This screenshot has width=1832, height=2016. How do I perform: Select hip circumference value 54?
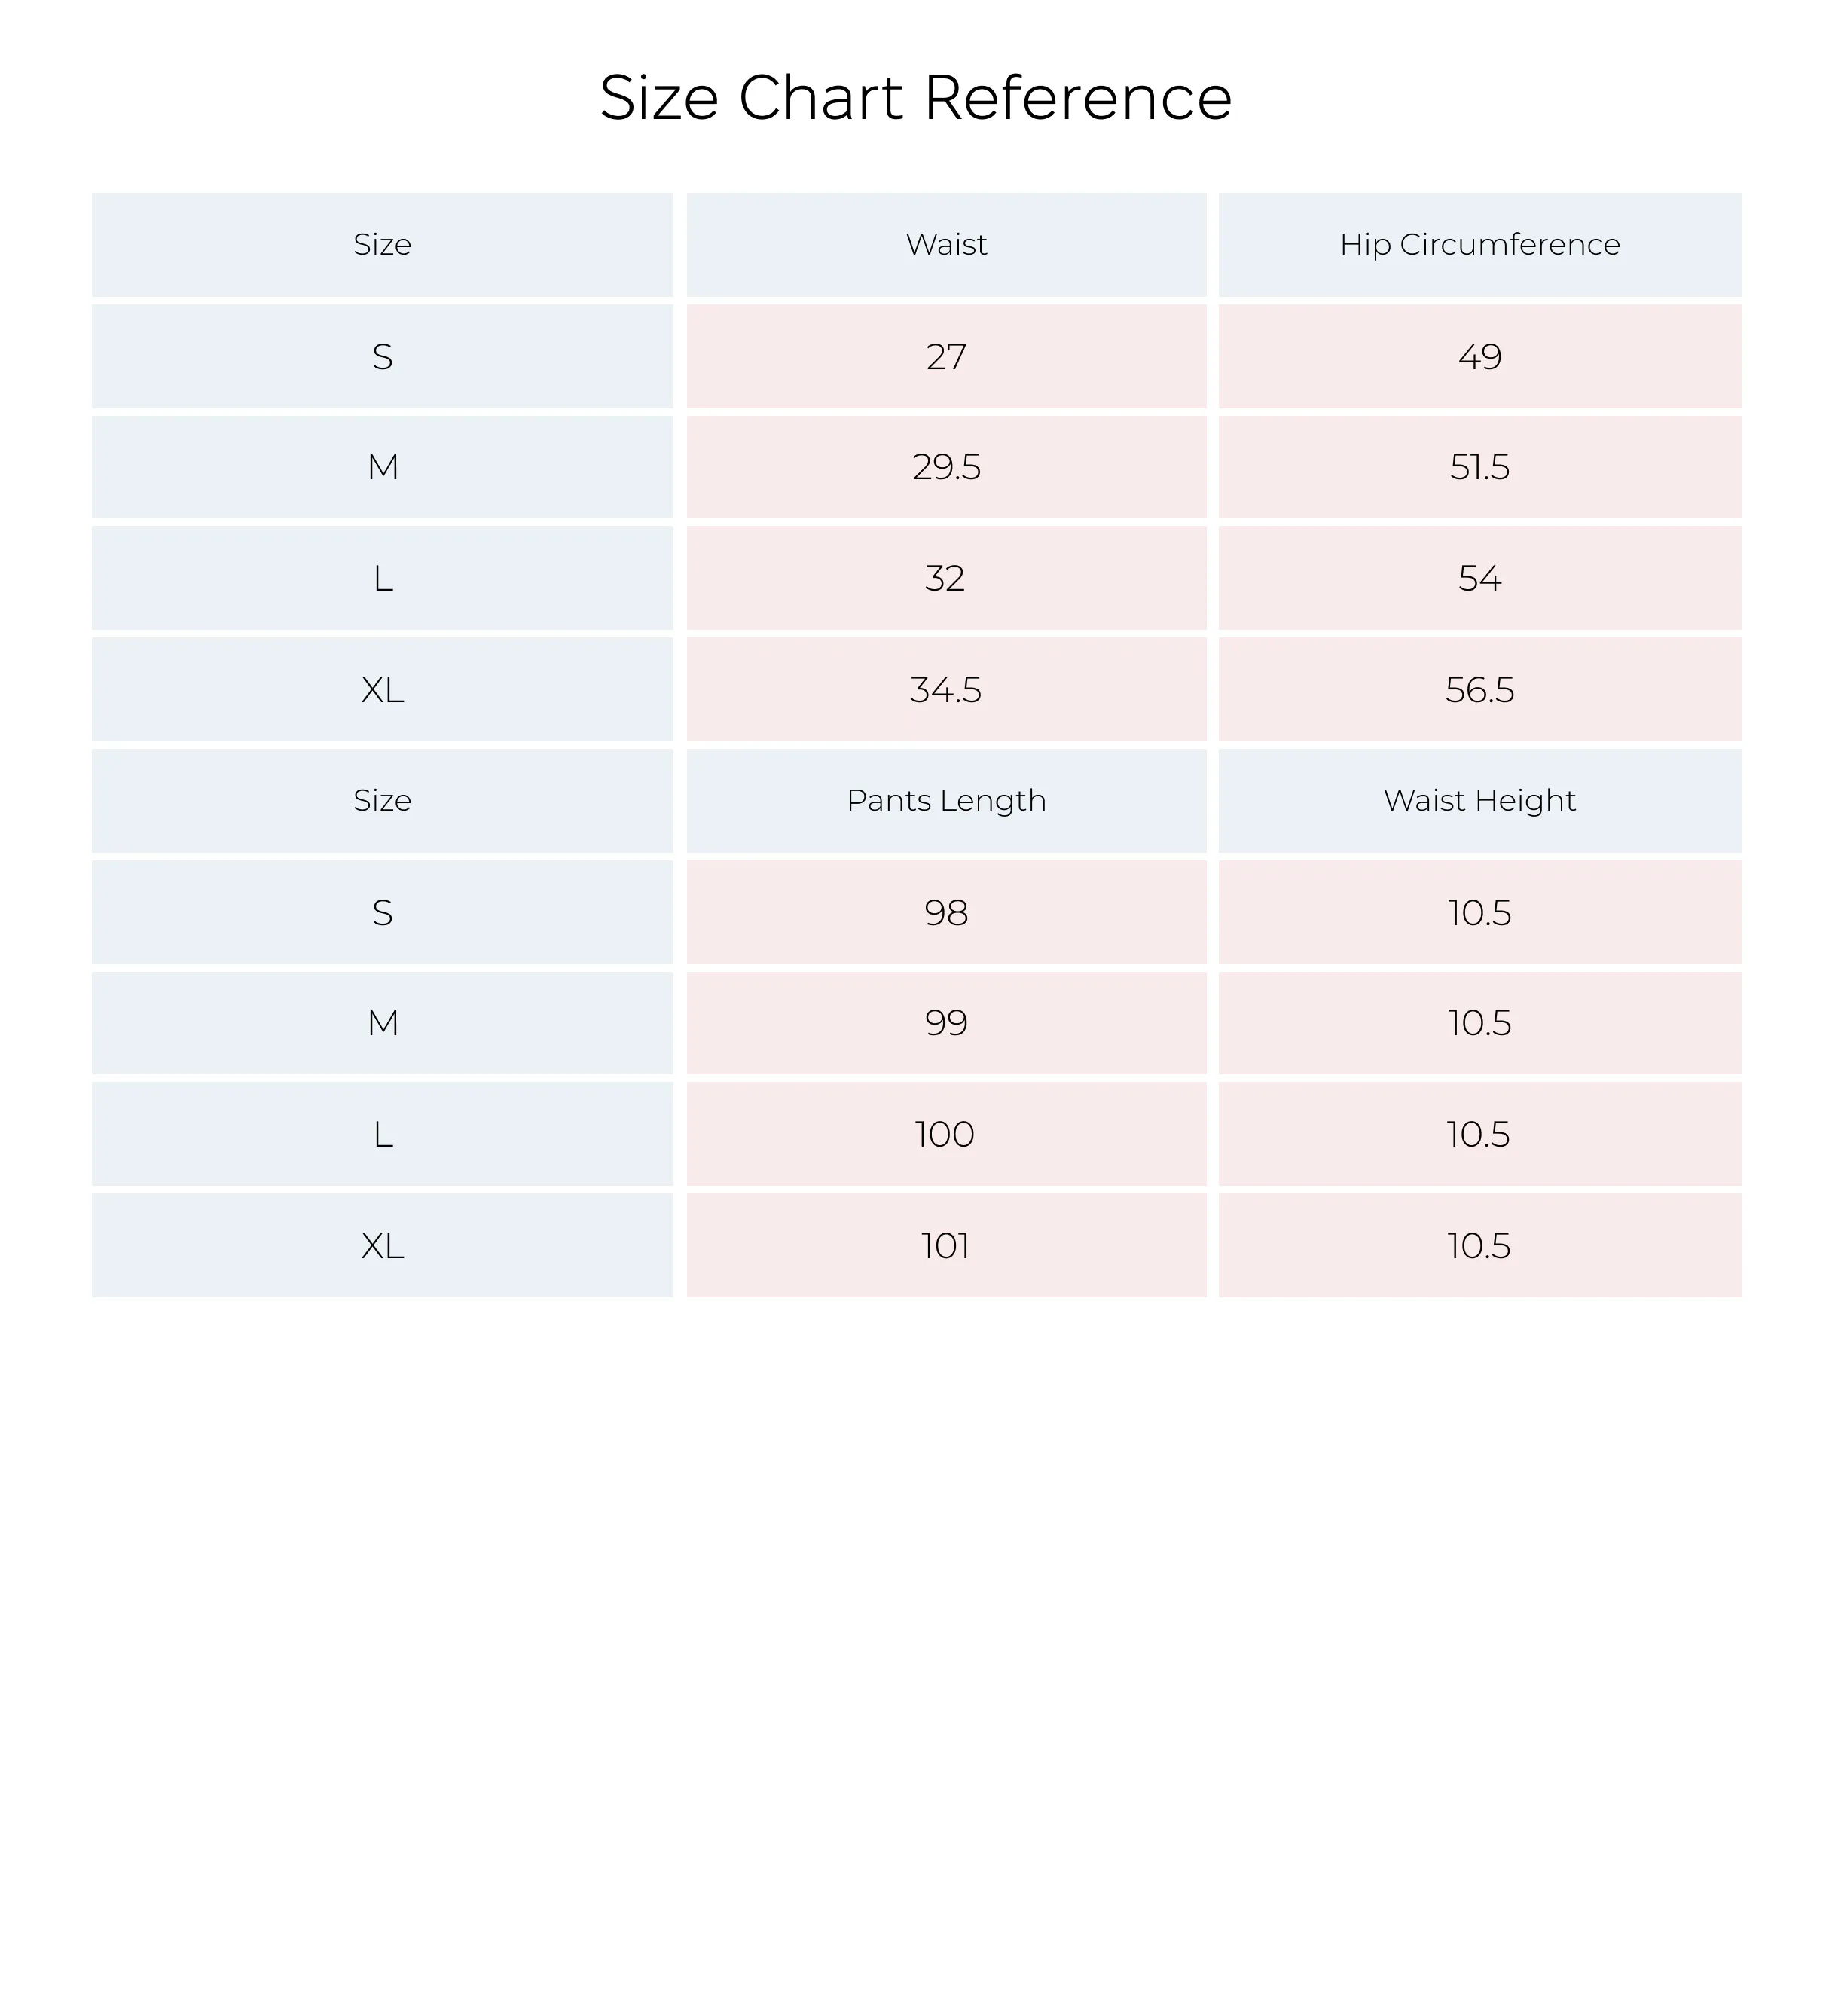pyautogui.click(x=1479, y=578)
